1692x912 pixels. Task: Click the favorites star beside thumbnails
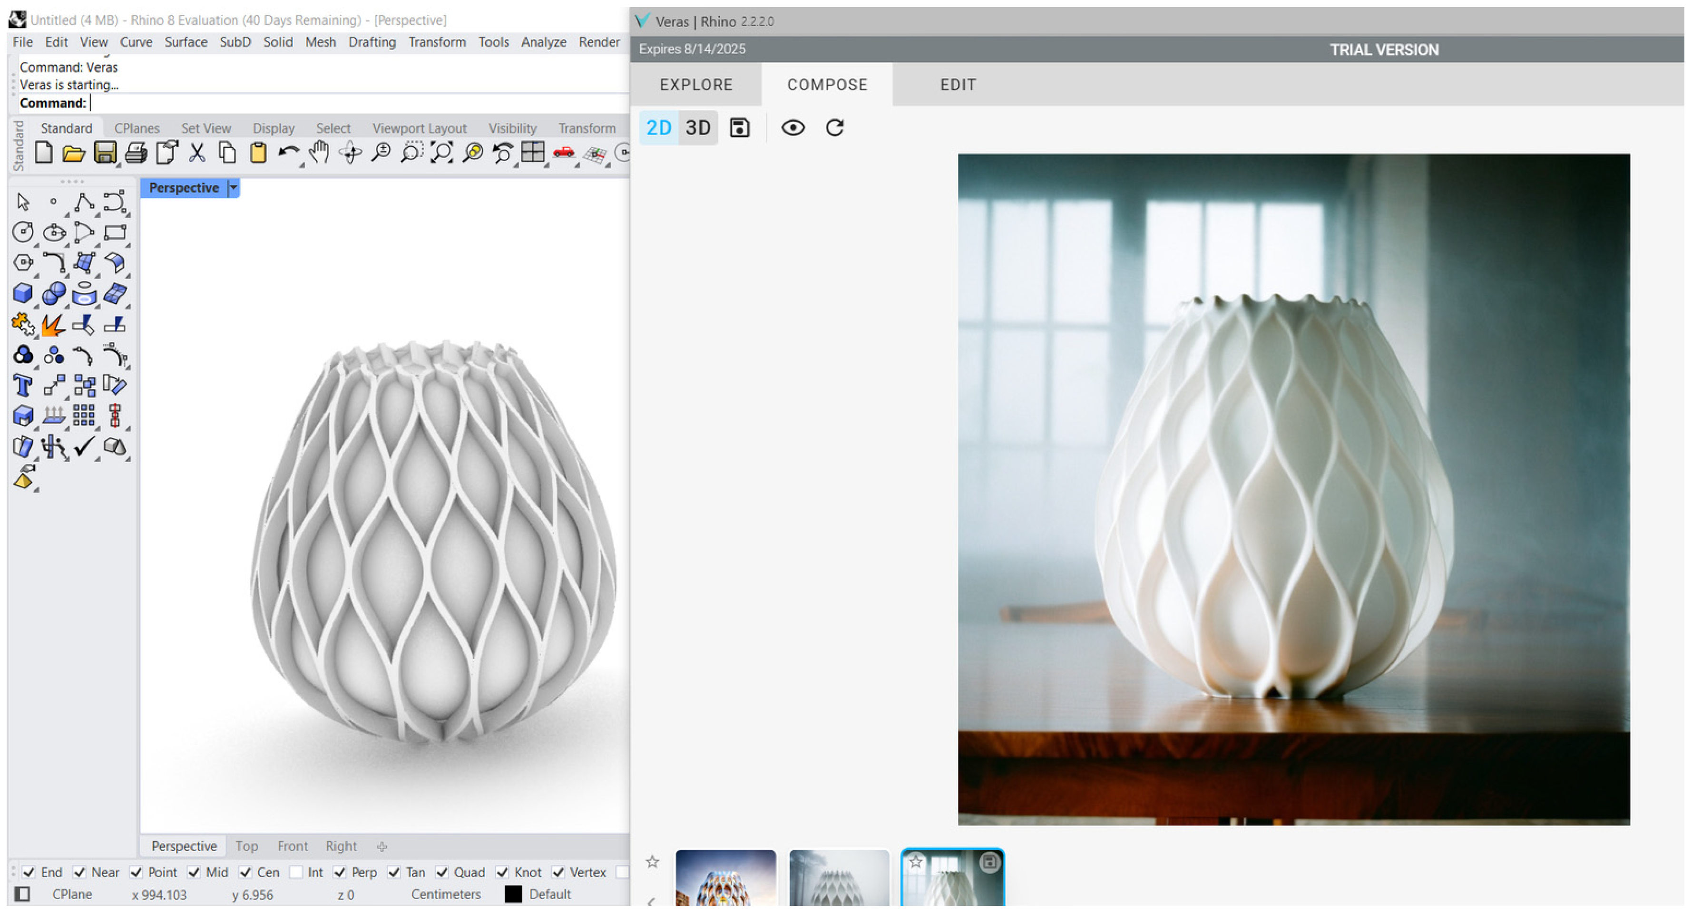(652, 862)
